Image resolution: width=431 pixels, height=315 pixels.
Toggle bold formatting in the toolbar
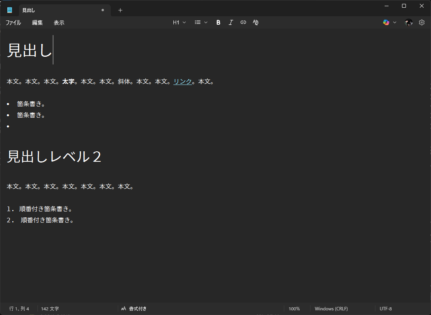pos(218,22)
